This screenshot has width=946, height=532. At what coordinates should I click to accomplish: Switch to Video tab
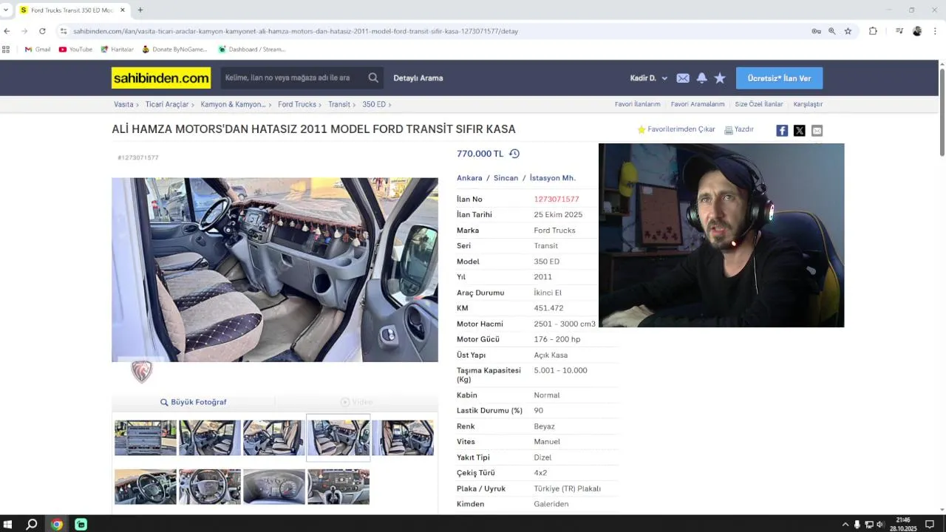pos(356,402)
